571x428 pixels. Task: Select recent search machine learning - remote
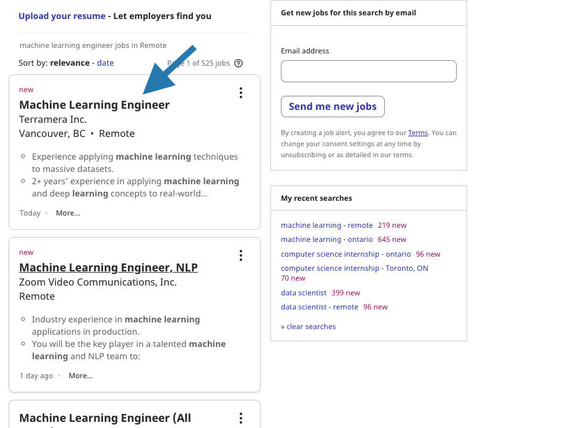click(x=326, y=225)
